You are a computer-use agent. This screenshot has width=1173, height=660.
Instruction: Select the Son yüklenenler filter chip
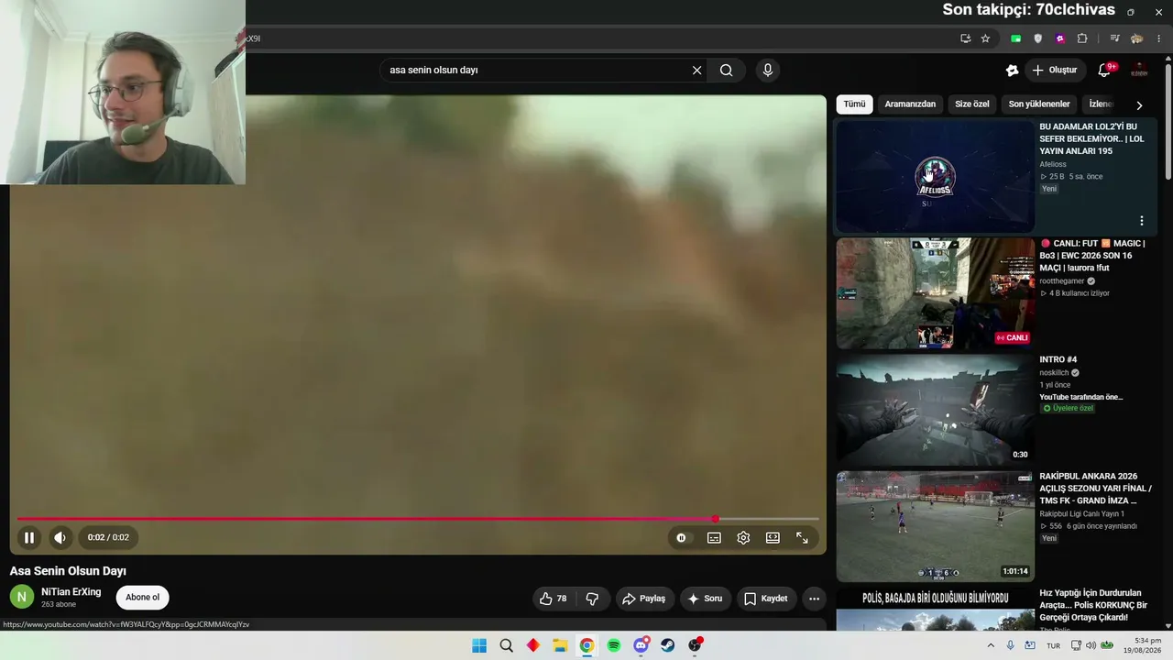tap(1039, 104)
